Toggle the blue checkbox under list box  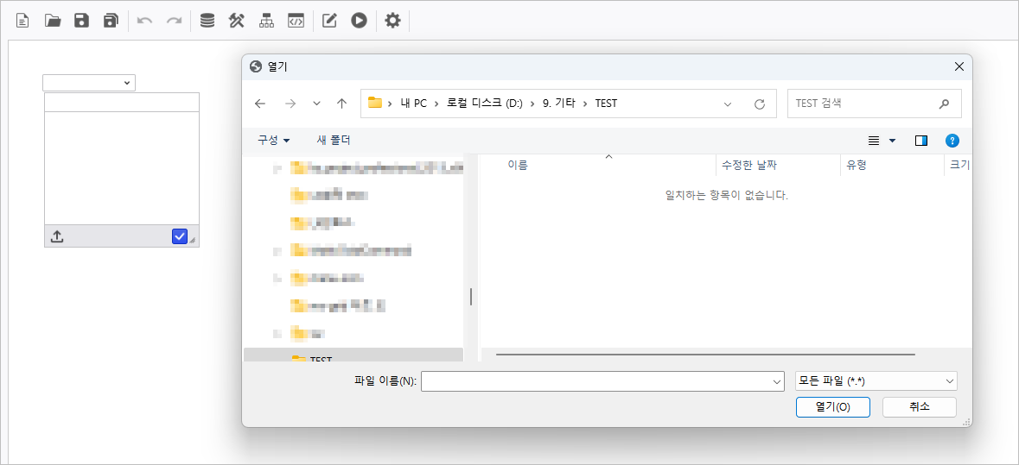pos(180,236)
